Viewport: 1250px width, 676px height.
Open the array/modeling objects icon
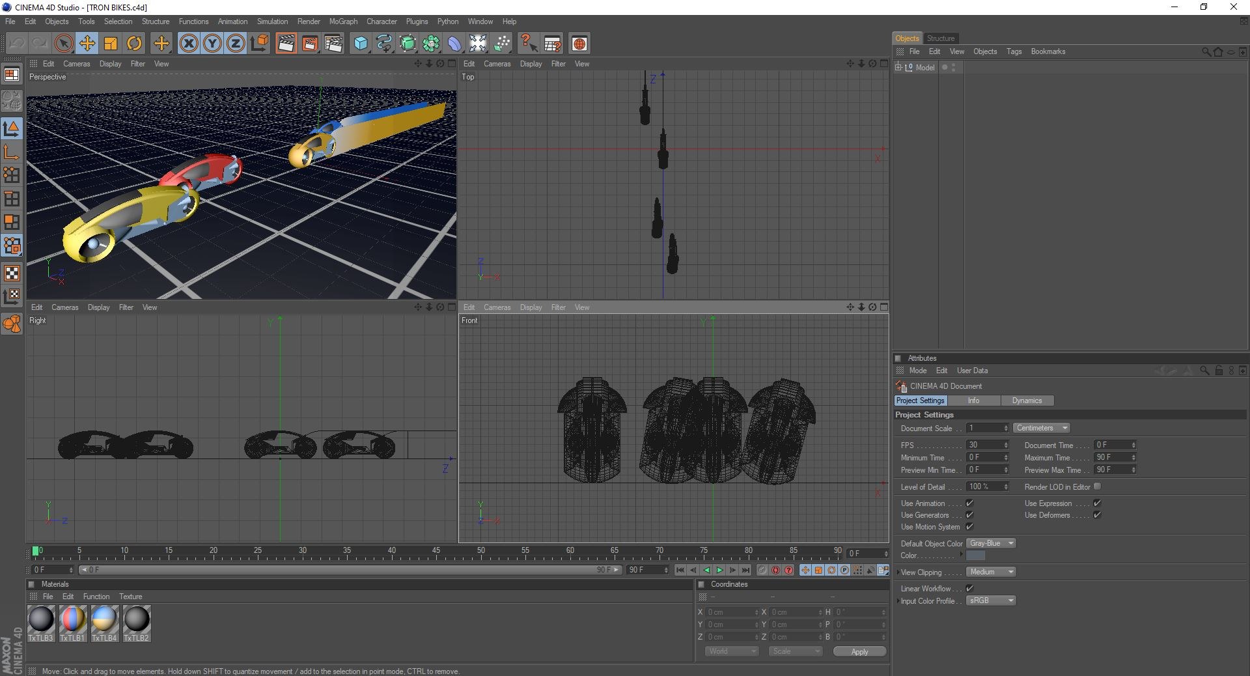pyautogui.click(x=431, y=44)
